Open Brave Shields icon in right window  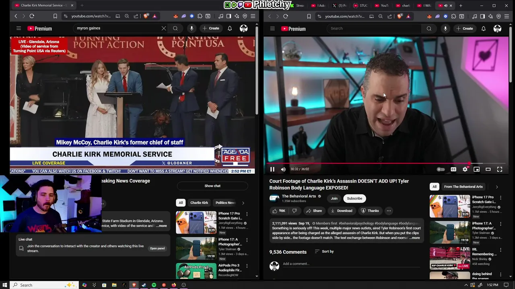pos(400,16)
